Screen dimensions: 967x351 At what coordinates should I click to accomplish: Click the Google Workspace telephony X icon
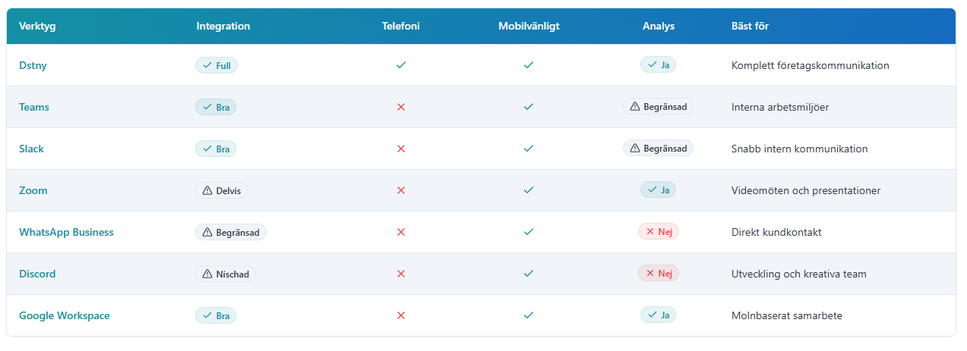click(401, 315)
